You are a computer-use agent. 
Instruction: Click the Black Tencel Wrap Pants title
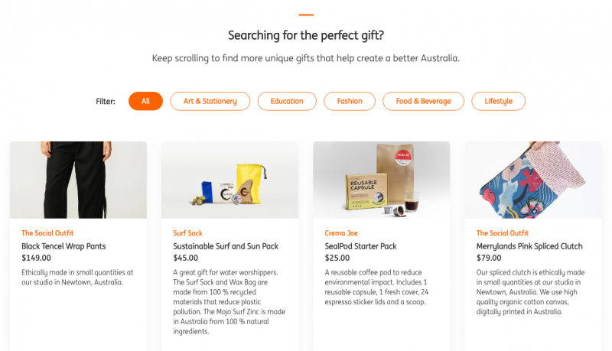[x=63, y=246]
